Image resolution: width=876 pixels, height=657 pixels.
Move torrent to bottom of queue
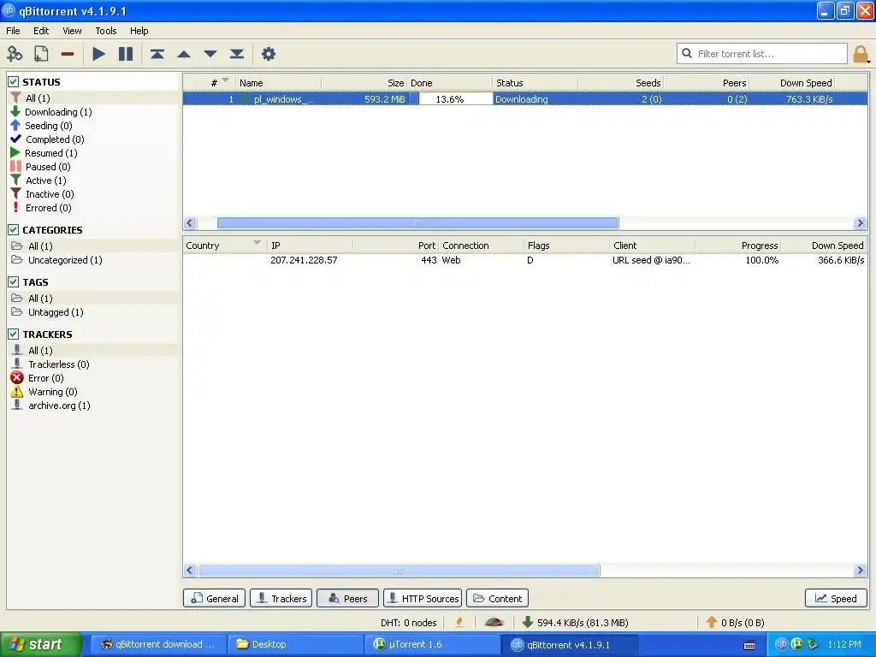[237, 54]
